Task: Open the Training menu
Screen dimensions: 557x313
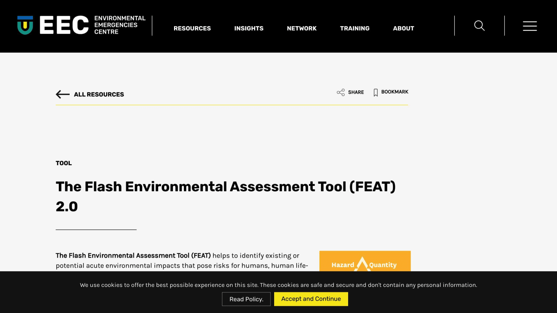Action: [355, 28]
